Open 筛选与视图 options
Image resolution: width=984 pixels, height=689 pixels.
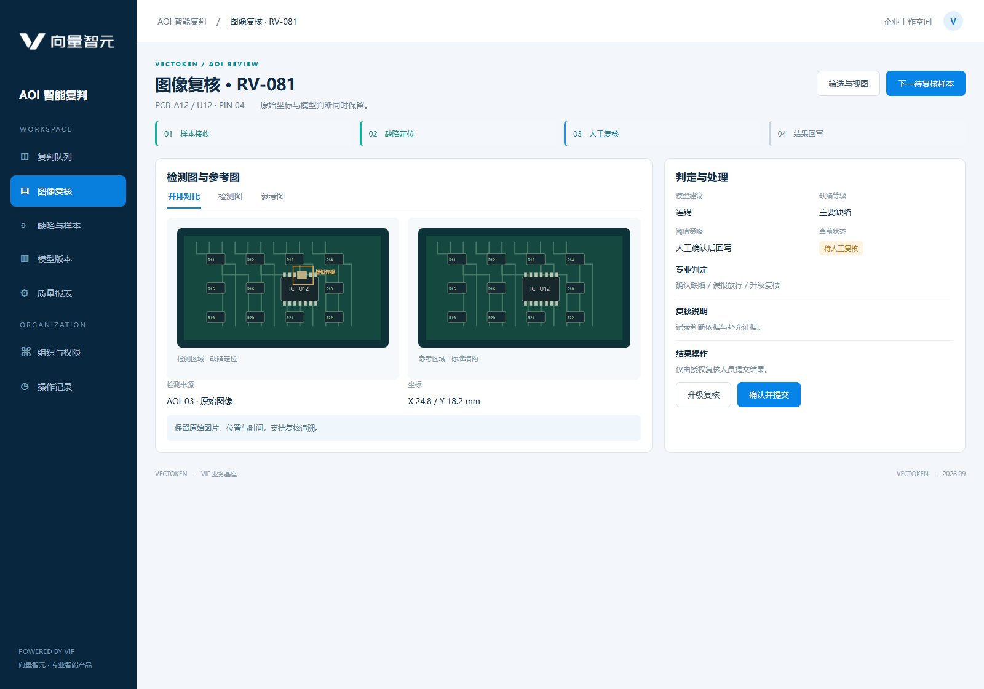click(848, 84)
